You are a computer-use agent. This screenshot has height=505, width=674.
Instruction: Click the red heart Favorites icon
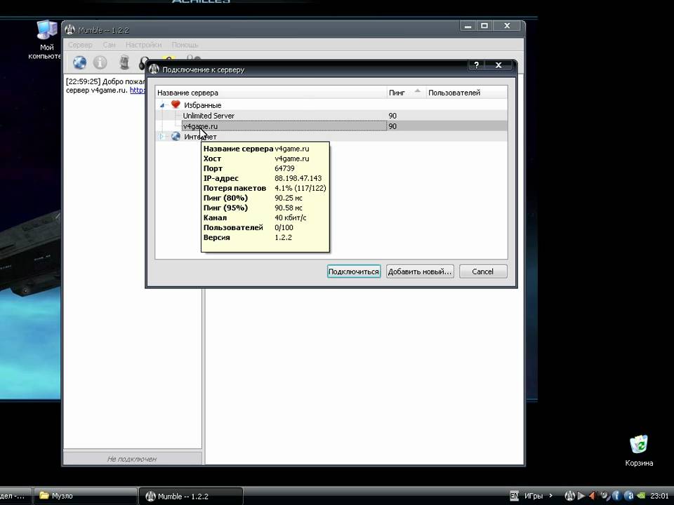point(176,105)
